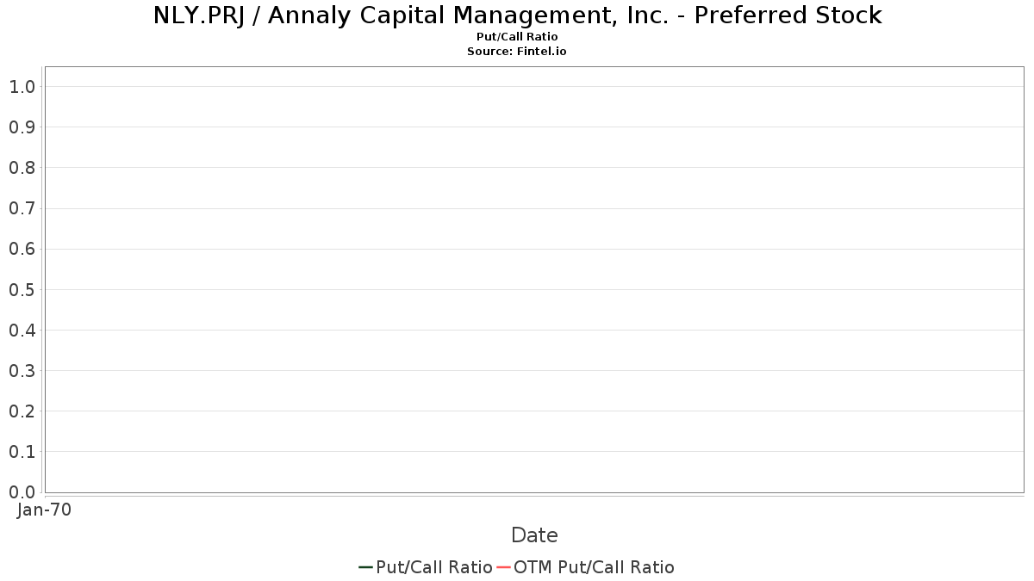Click the 0.2 y-axis label
Image resolution: width=1034 pixels, height=581 pixels.
(22, 411)
